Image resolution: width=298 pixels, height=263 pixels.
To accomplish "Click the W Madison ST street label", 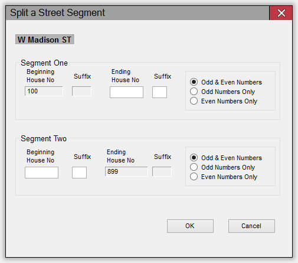I will point(45,40).
